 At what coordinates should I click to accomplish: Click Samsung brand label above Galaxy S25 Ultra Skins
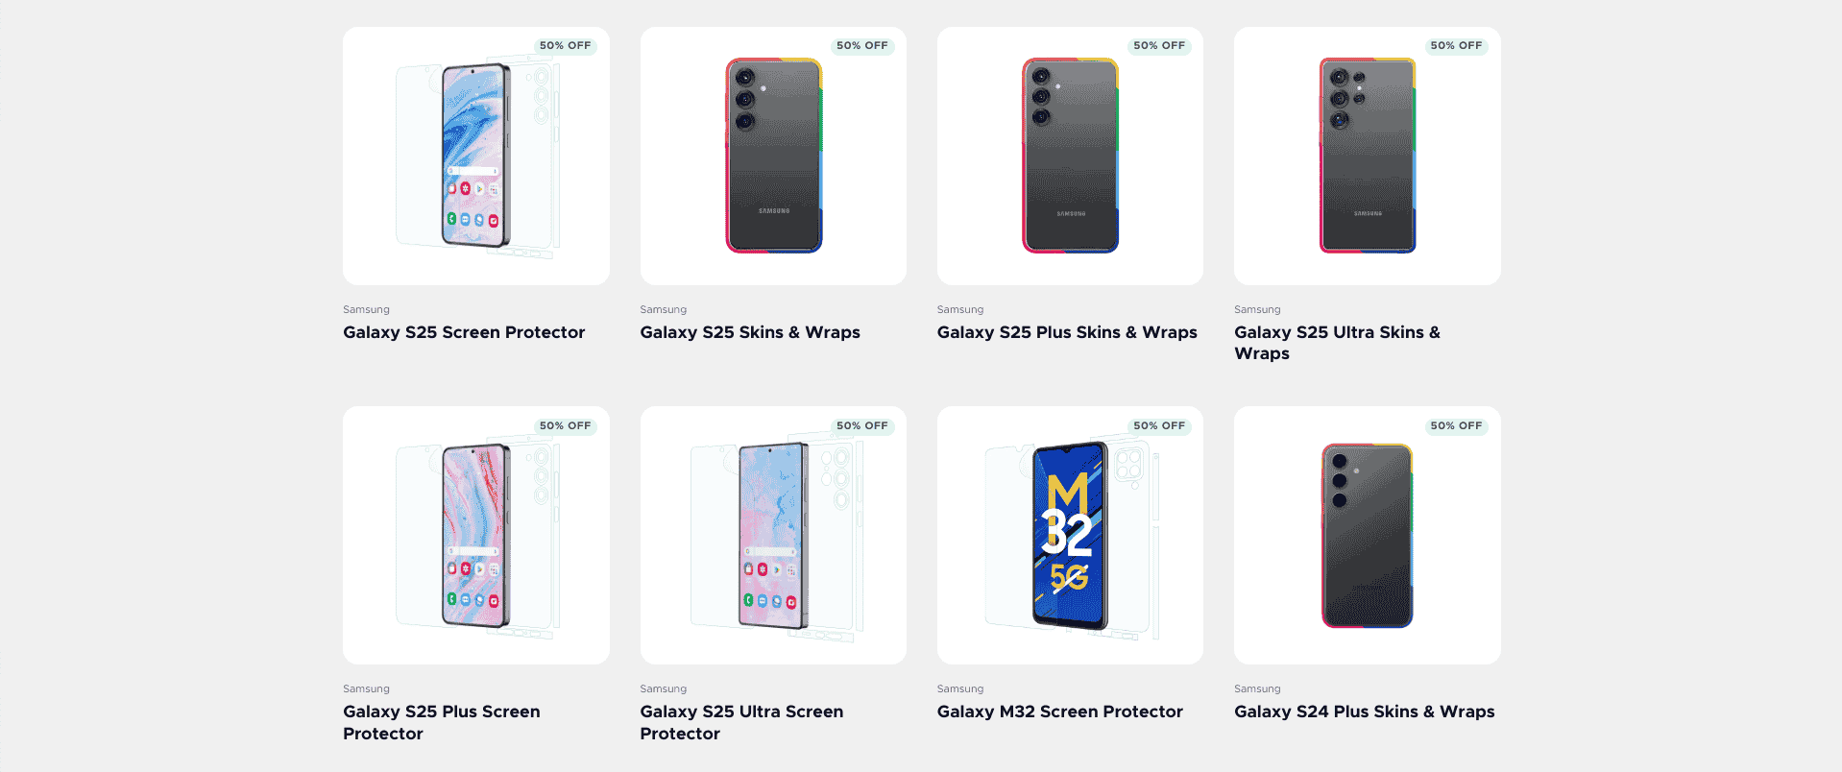(1257, 310)
